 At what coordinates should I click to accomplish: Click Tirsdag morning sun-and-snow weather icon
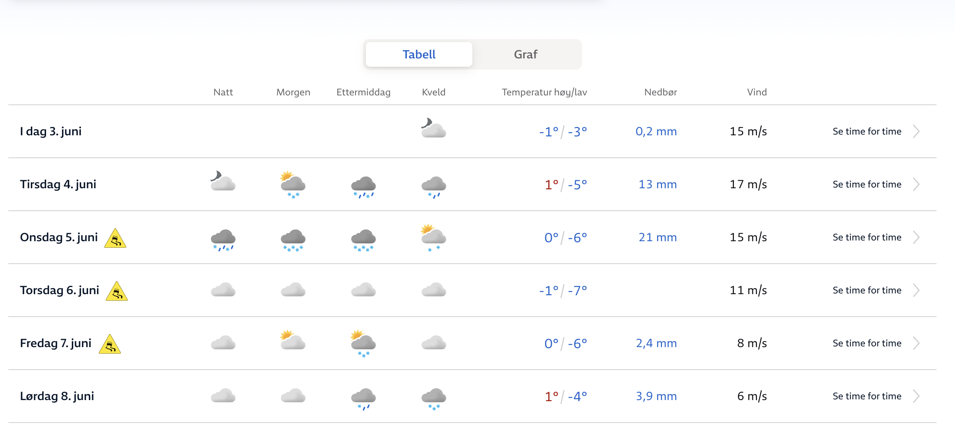[x=293, y=184]
